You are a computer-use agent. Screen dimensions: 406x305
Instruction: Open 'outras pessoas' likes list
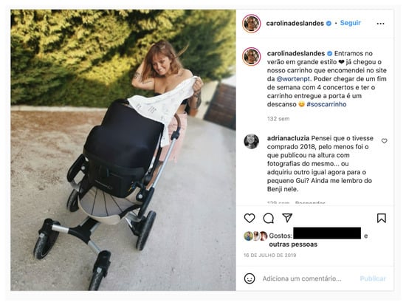coord(293,244)
